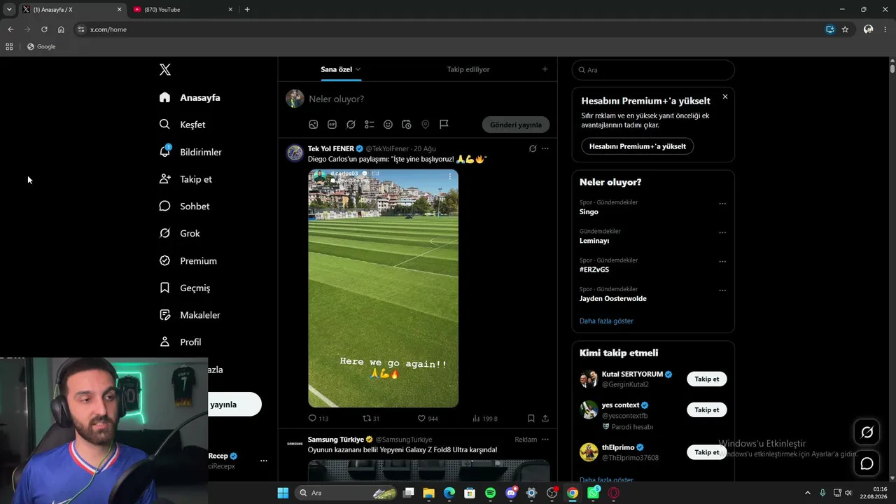
Task: Open Tek Yol FENER profile avatar
Action: click(295, 153)
